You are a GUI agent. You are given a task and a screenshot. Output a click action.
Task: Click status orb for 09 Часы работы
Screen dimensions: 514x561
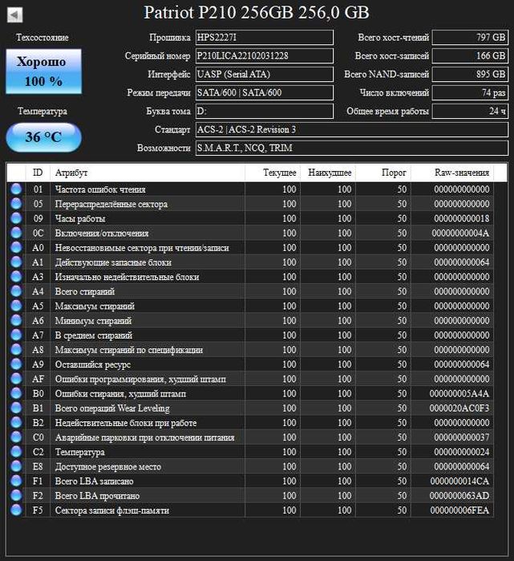[16, 218]
